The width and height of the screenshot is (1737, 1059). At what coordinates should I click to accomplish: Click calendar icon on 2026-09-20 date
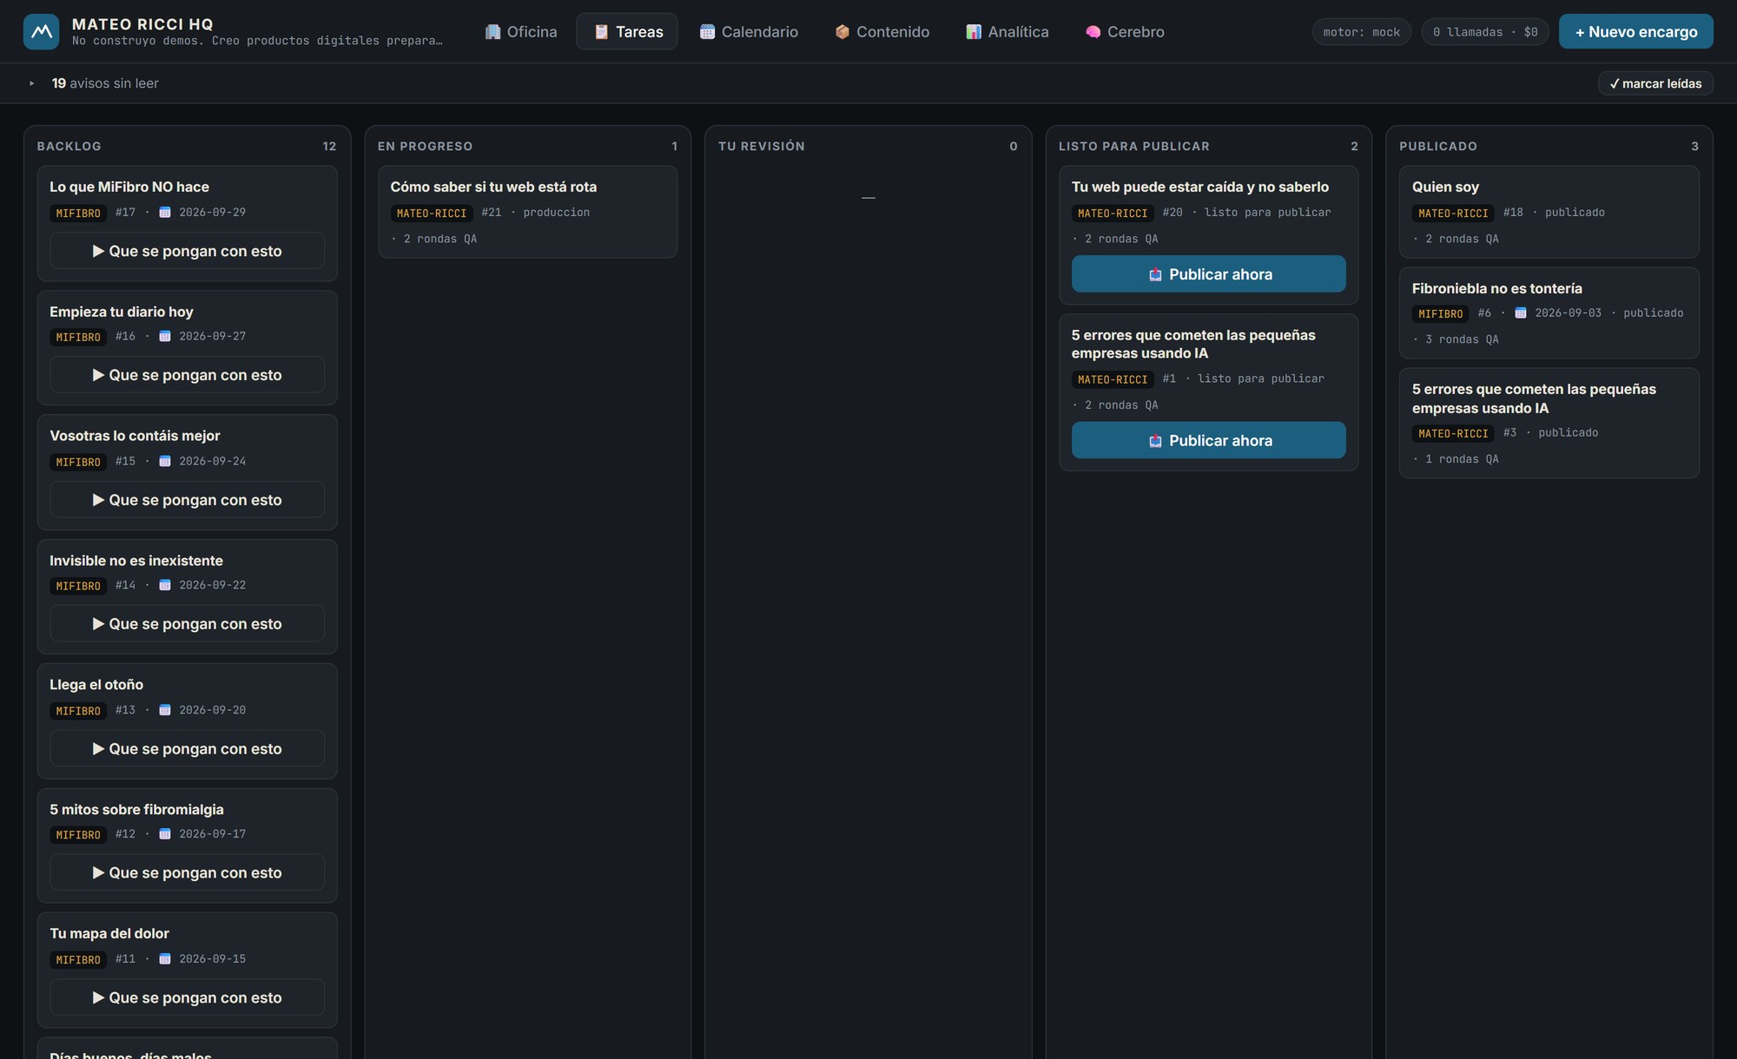165,711
